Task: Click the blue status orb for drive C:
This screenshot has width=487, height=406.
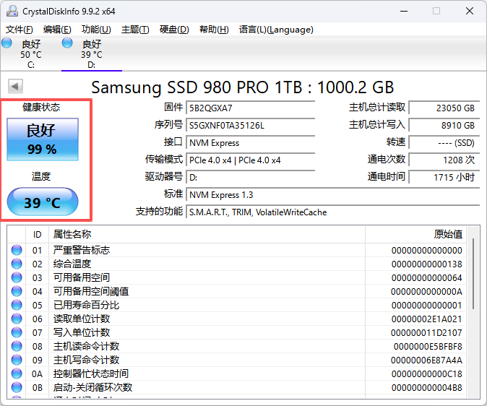Action: coord(7,43)
